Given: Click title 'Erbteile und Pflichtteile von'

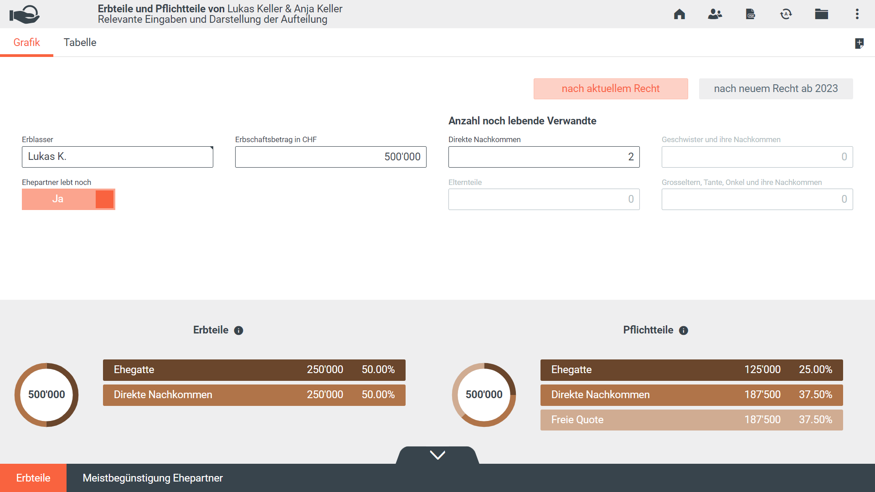Looking at the screenshot, I should pyautogui.click(x=161, y=9).
